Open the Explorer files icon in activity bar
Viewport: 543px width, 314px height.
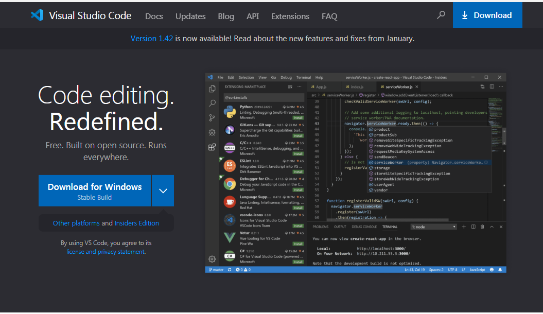coord(212,89)
